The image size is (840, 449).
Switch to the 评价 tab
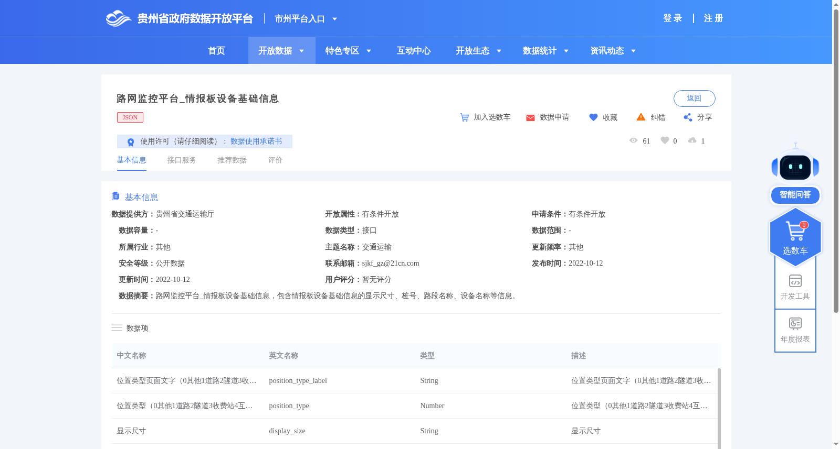275,160
